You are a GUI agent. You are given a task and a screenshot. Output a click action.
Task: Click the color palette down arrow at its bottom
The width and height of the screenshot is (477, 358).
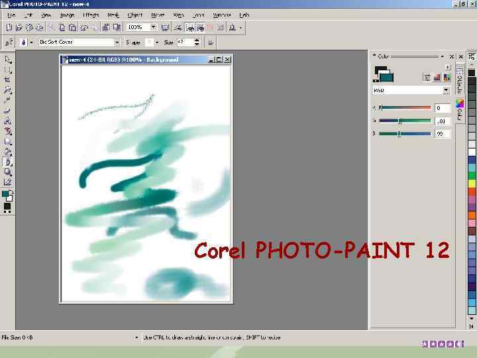(472, 318)
